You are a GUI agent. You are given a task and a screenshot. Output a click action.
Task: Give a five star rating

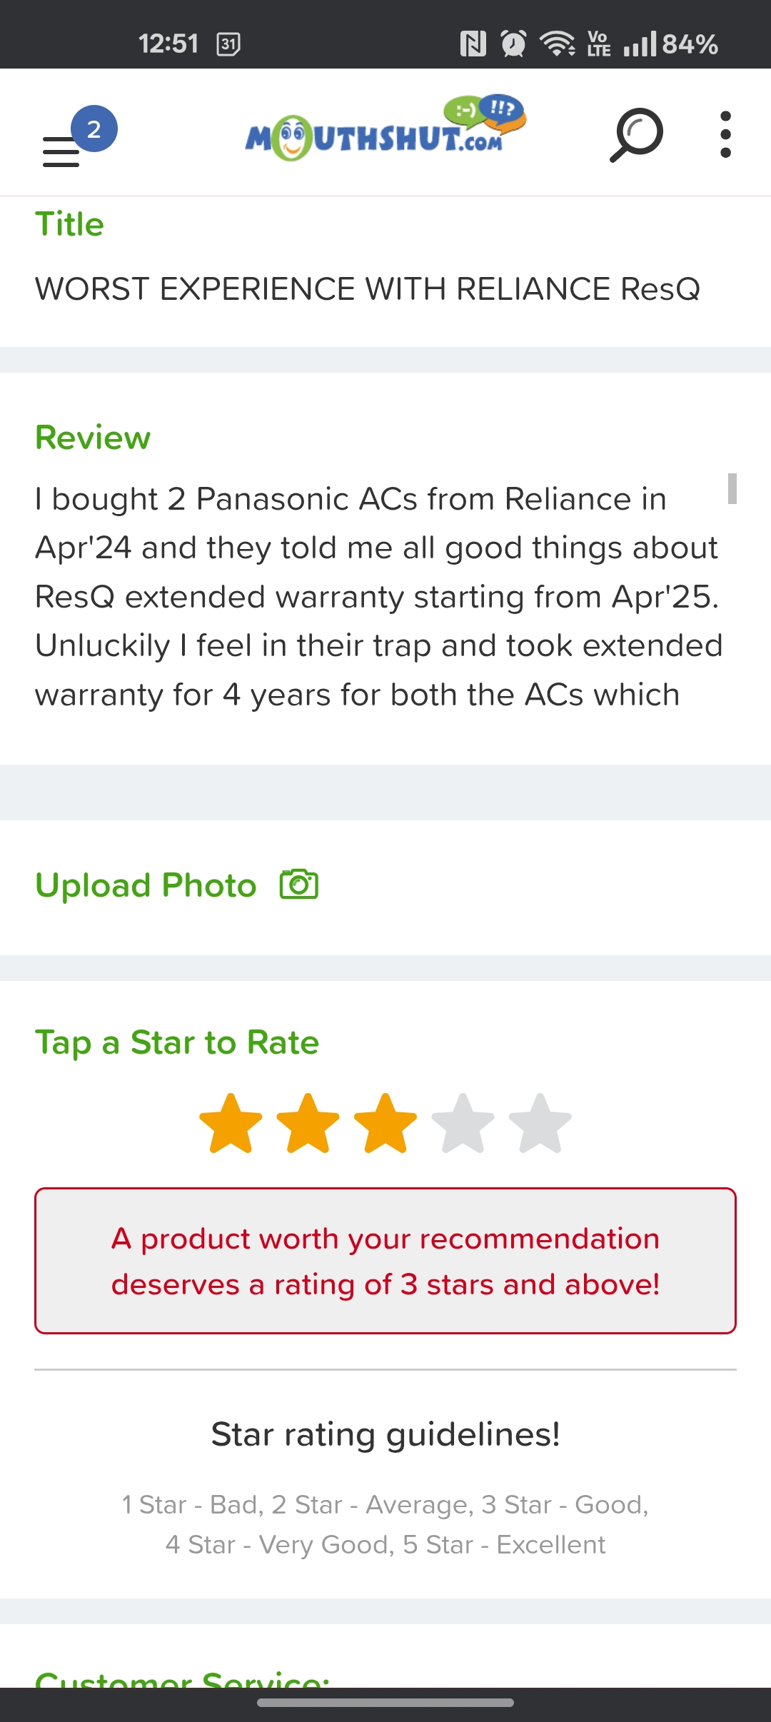point(540,1124)
